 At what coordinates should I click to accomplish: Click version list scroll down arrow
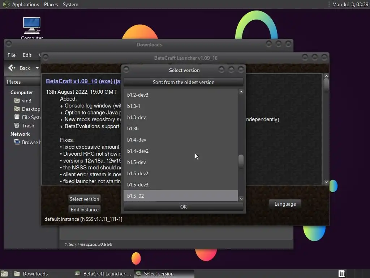241,199
